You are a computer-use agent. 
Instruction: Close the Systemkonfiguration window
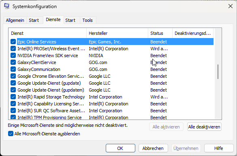tap(231, 6)
